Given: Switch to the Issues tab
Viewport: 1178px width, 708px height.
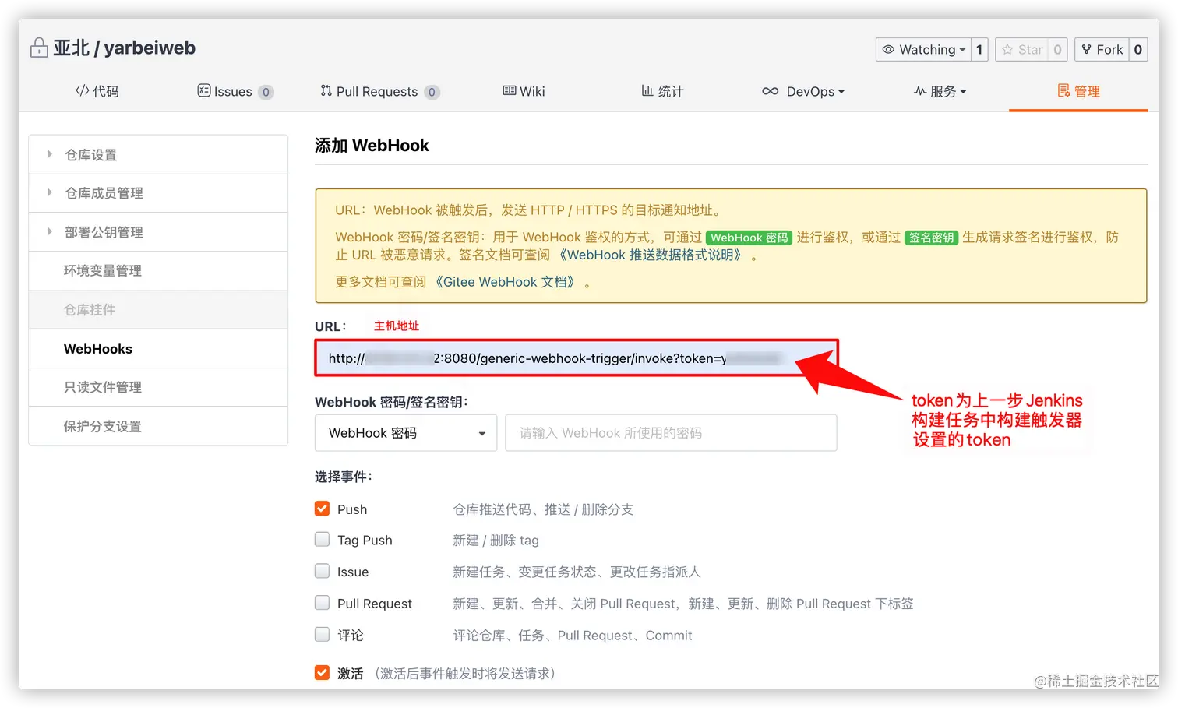Looking at the screenshot, I should click(235, 91).
